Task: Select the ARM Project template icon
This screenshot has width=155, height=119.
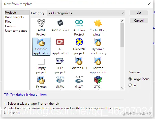Action: [41, 23]
